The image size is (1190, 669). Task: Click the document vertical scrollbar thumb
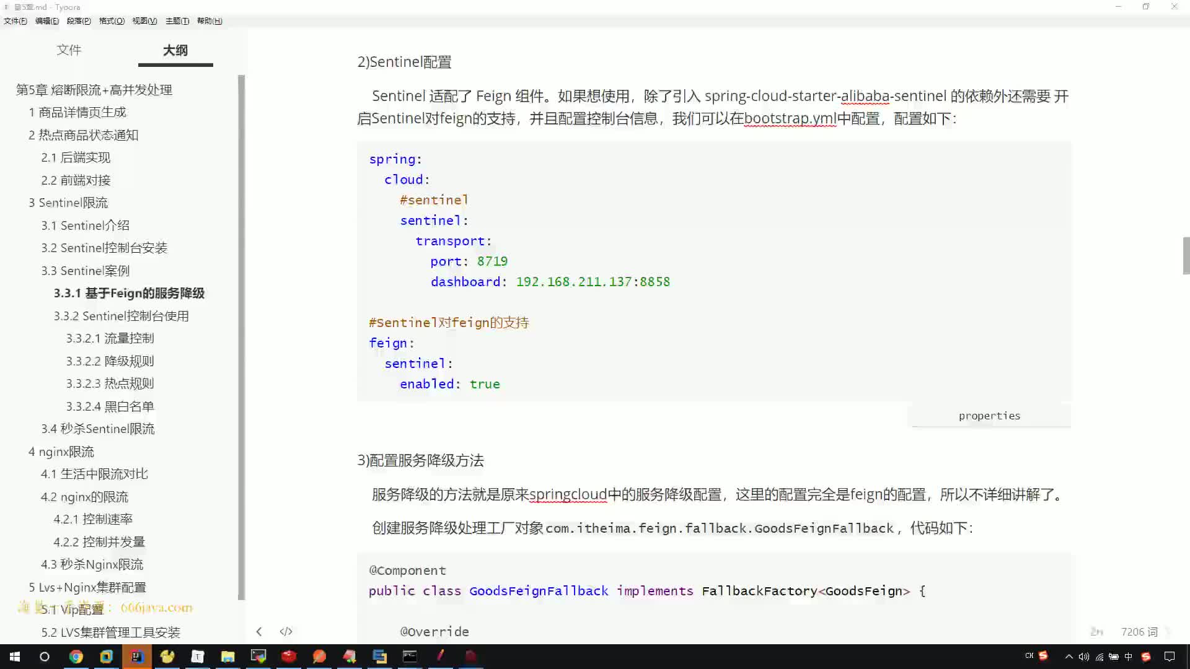[1186, 255]
